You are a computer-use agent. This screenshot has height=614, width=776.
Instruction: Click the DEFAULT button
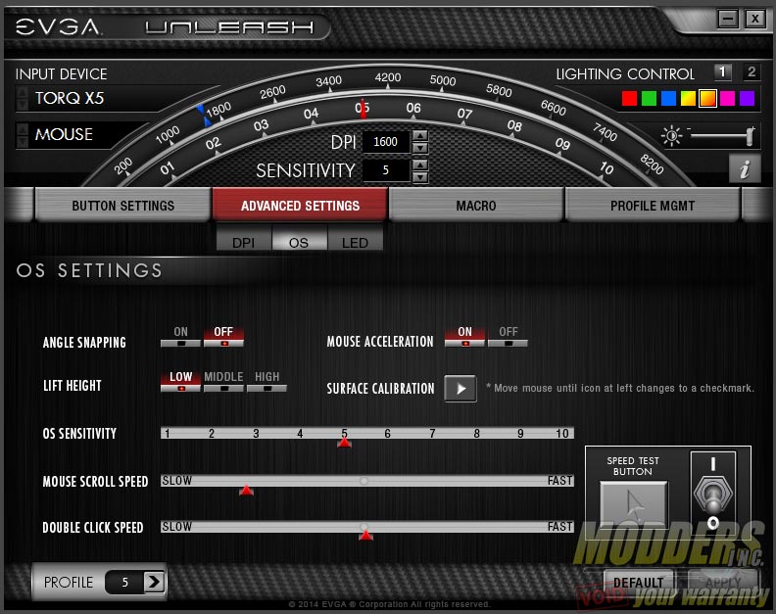[638, 583]
